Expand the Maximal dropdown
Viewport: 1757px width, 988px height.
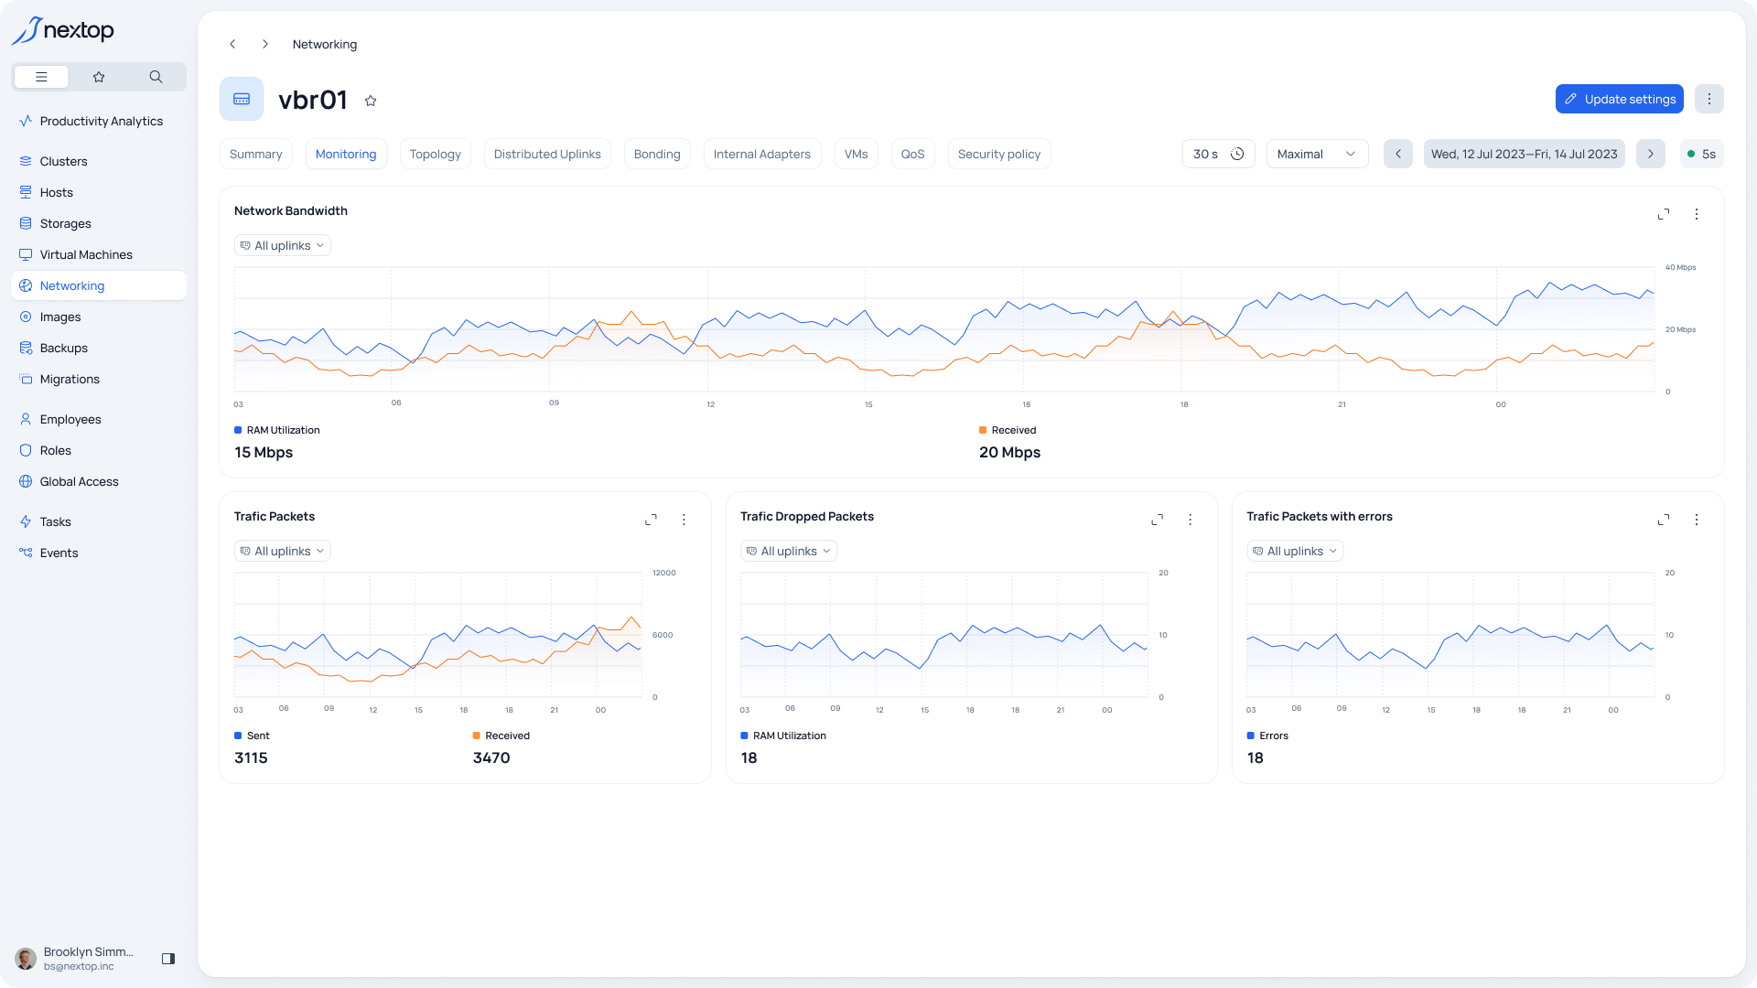click(x=1317, y=154)
